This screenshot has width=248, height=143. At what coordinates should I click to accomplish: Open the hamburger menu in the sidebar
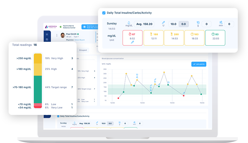click(47, 34)
